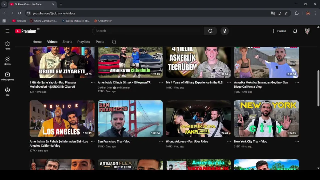This screenshot has width=320, height=180.
Task: Reload the page in browser
Action: click(19, 13)
